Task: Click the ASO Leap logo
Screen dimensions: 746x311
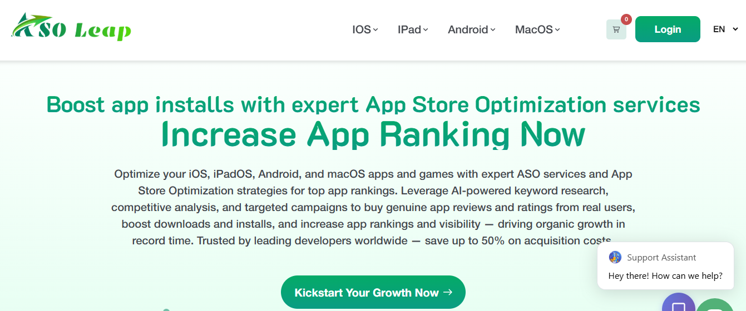Action: [x=71, y=27]
